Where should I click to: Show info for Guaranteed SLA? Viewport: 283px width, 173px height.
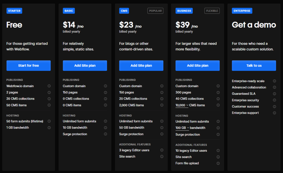(x=274, y=94)
